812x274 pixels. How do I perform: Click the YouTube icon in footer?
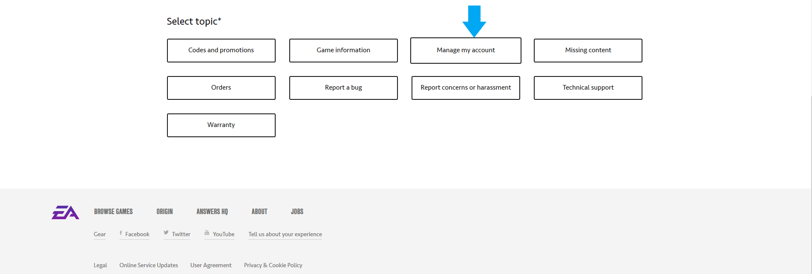click(207, 233)
